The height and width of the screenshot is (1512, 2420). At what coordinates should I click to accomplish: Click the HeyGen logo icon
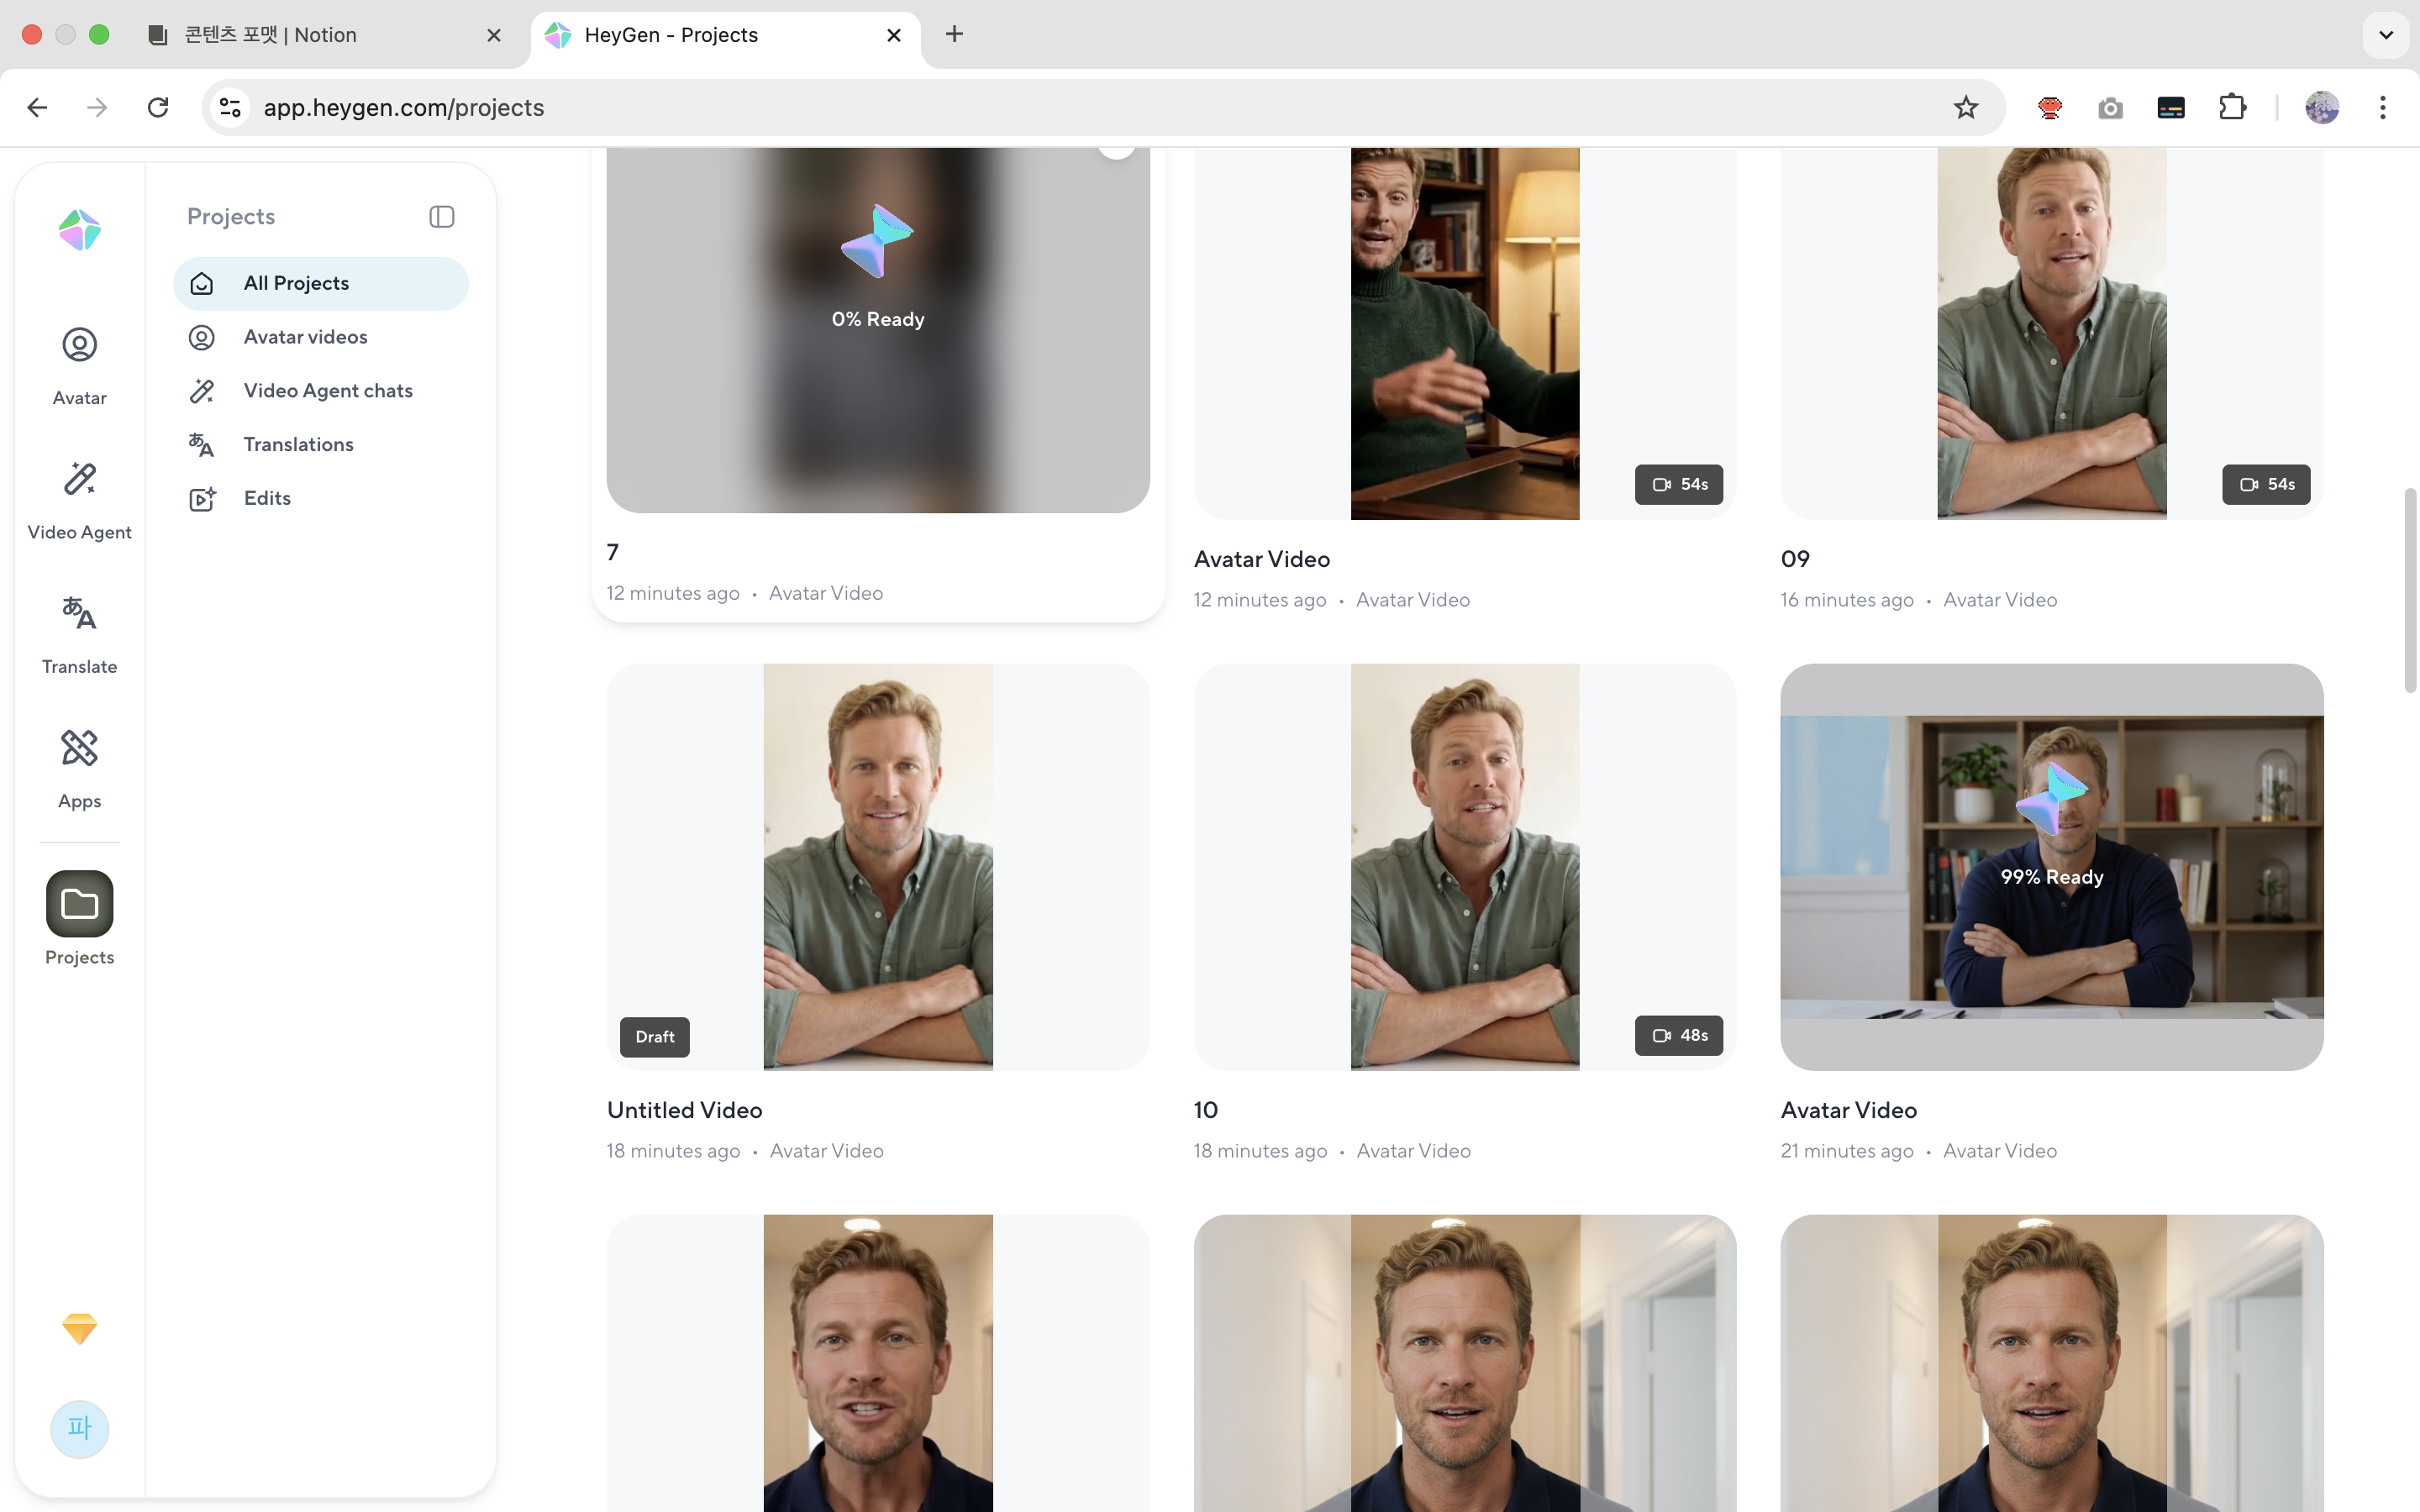79,230
